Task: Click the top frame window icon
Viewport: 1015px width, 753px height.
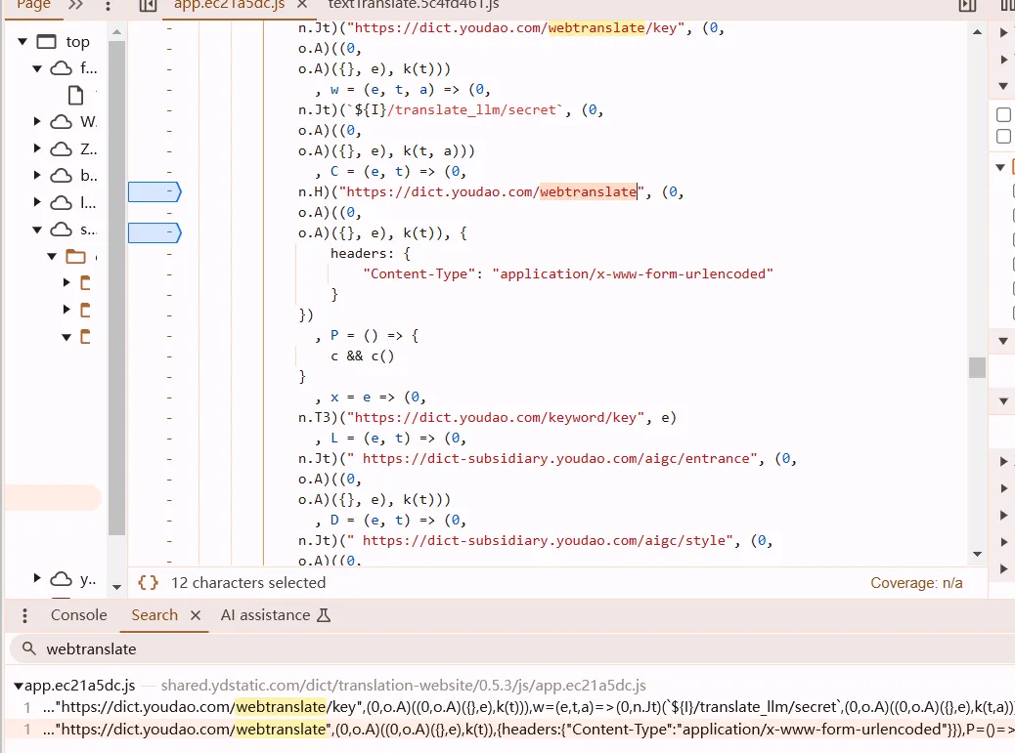Action: point(47,42)
